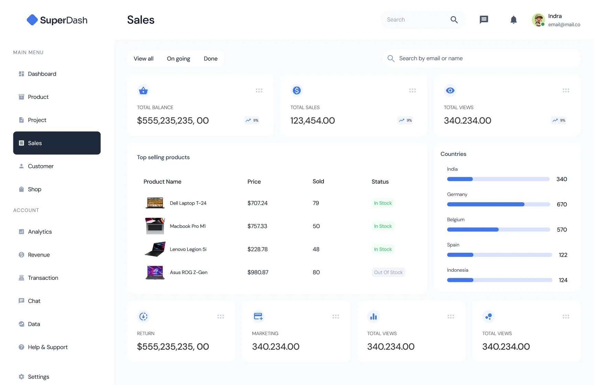The height and width of the screenshot is (385, 594).
Task: Go to Settings in the sidebar
Action: (x=38, y=377)
